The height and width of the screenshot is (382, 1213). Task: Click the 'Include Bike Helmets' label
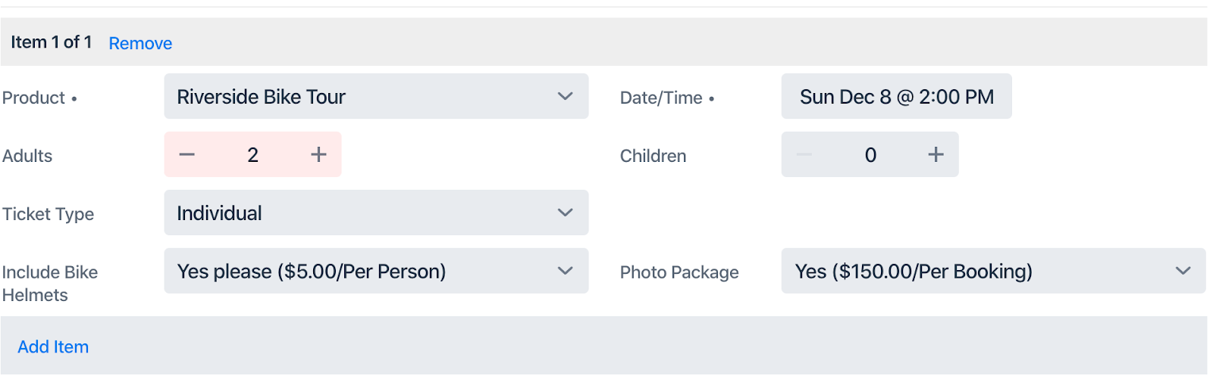tap(50, 284)
